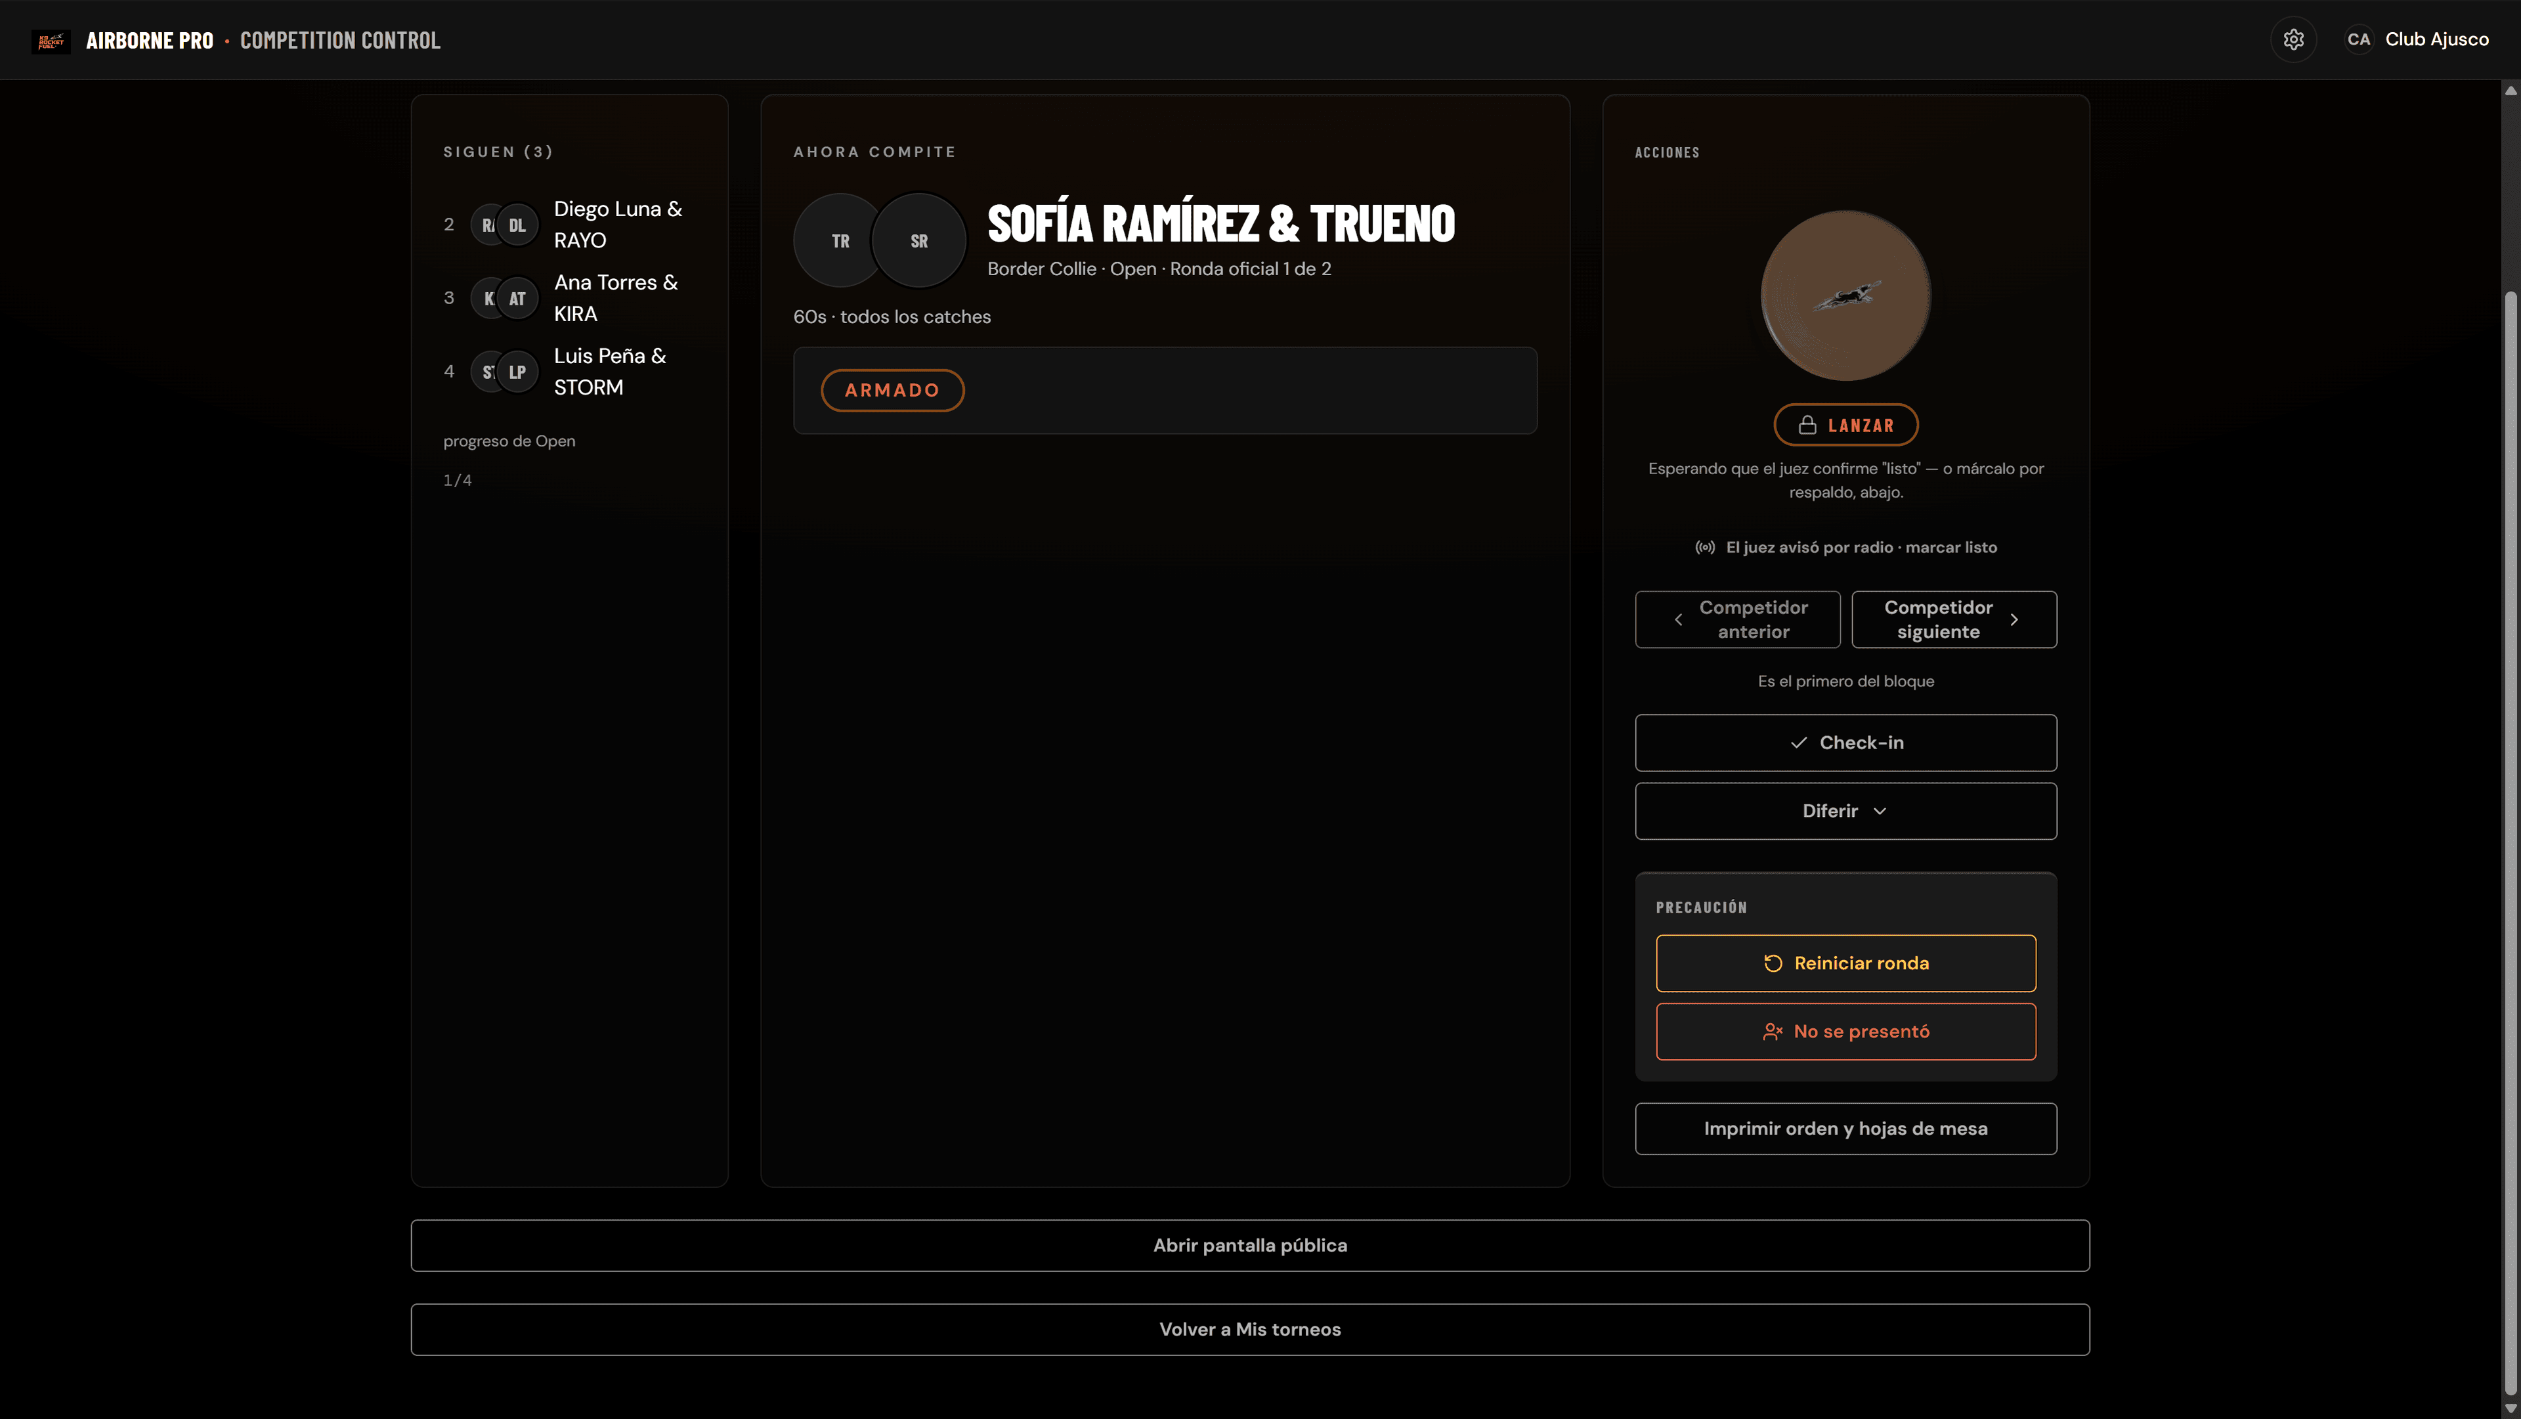Mark ready via judge radio notice

point(1845,547)
